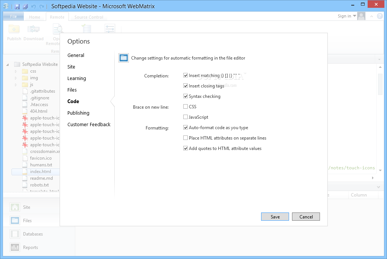The height and width of the screenshot is (259, 387).
Task: Click the bottom panel collapse chevron
Action: click(378, 187)
